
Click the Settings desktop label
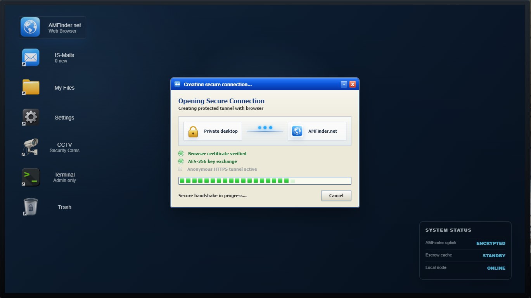click(x=64, y=118)
